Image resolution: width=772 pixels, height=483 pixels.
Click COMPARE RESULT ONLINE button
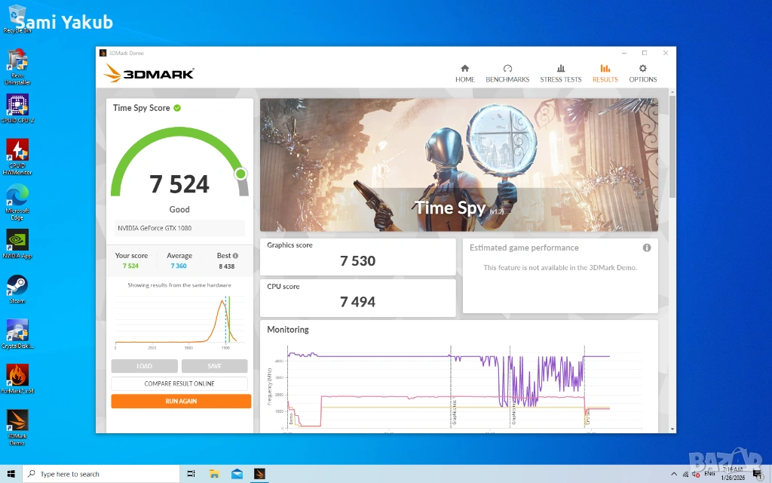[179, 383]
